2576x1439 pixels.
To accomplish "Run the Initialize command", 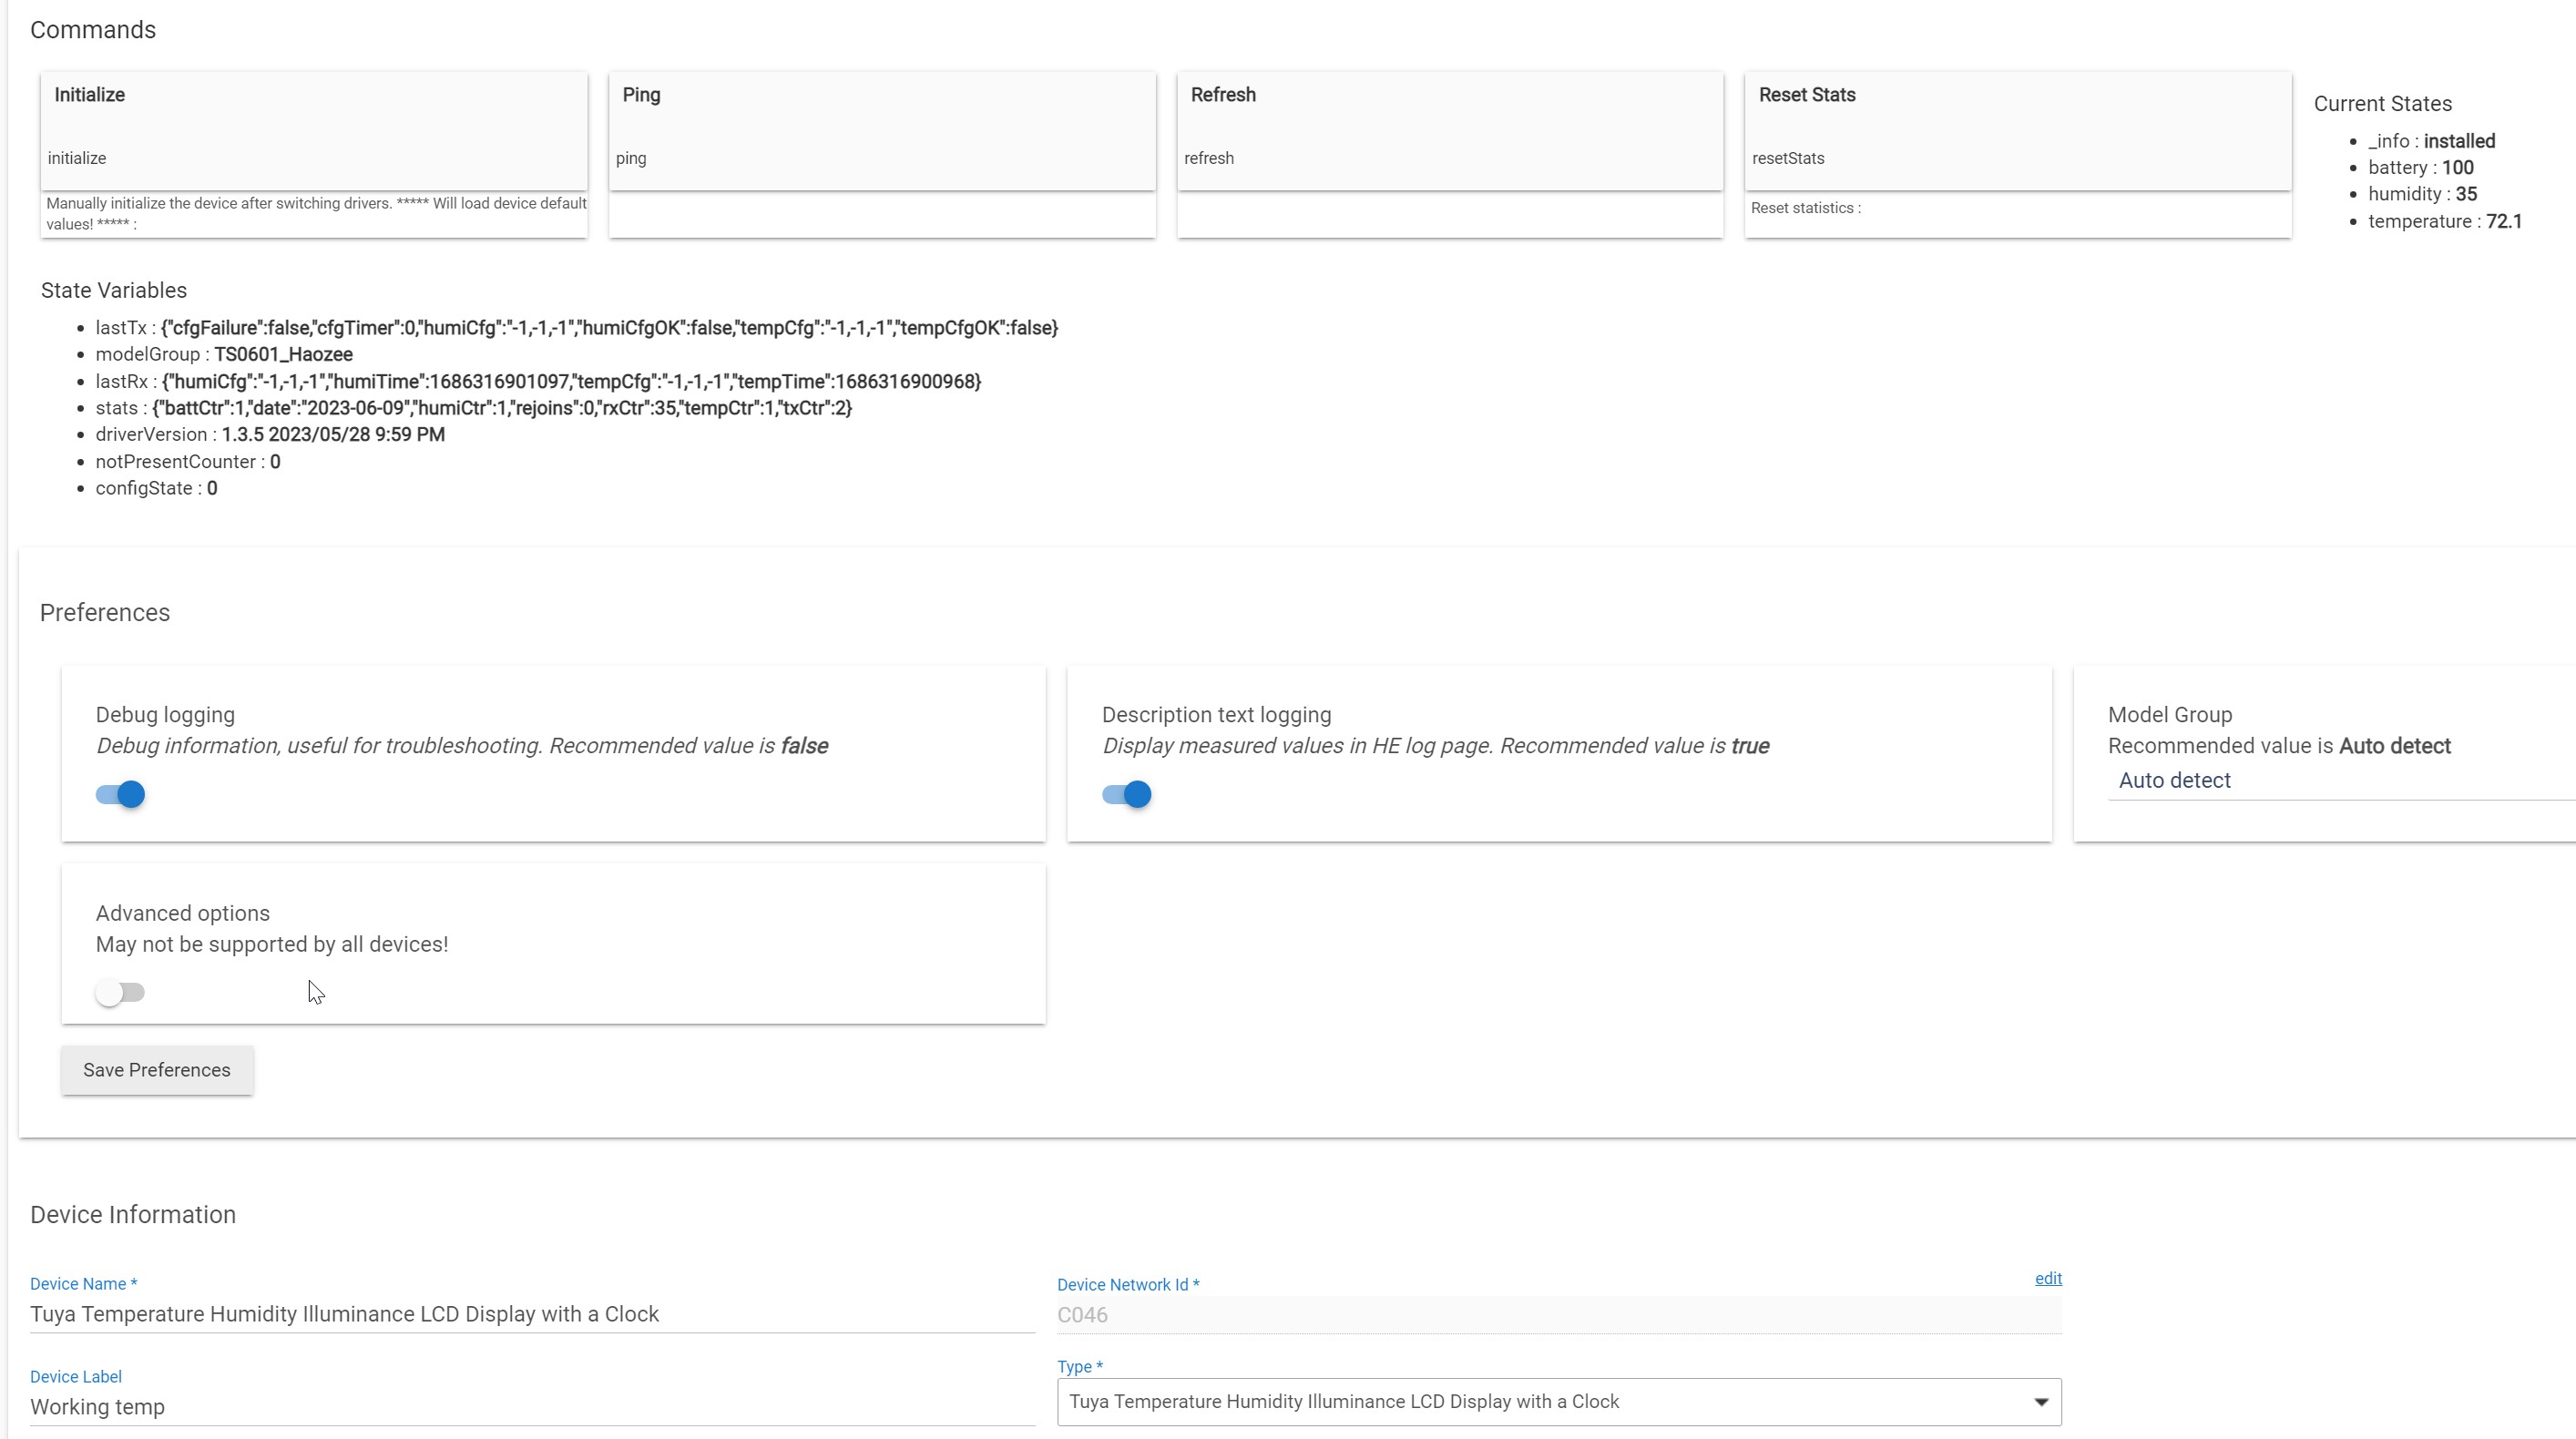I will [314, 130].
